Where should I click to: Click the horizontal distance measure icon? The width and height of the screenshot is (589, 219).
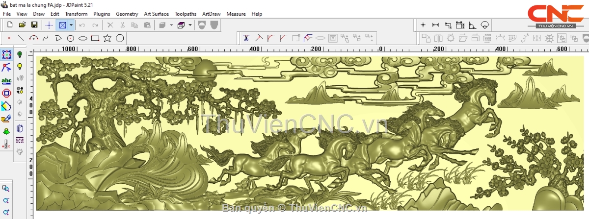coord(435,24)
